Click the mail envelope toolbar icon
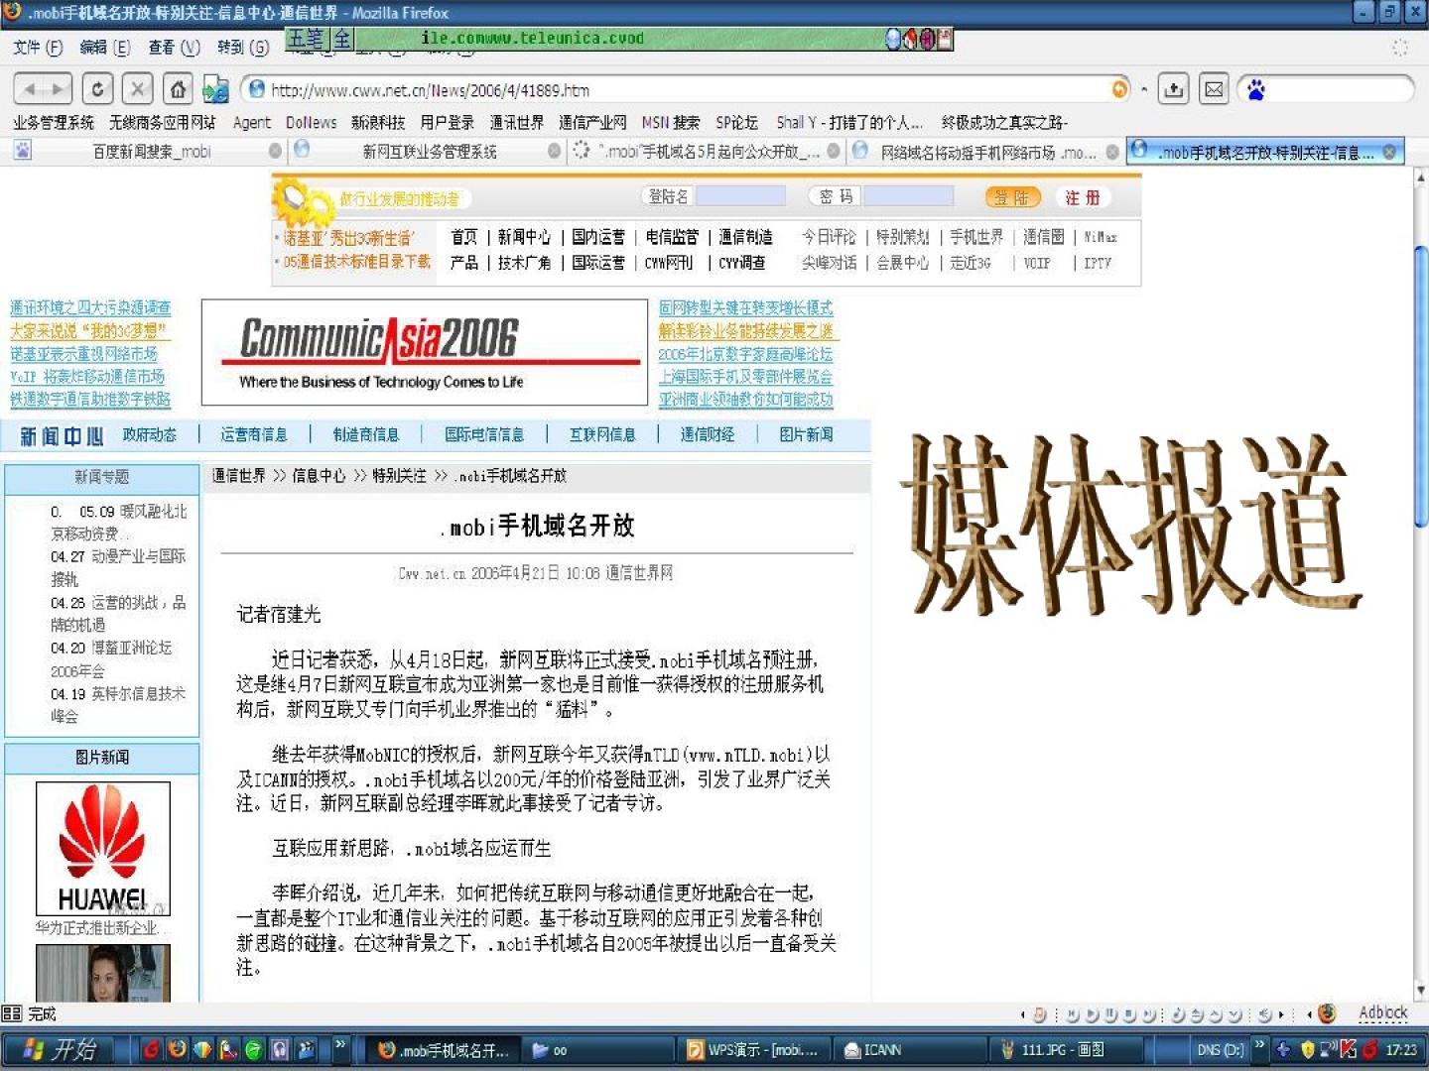The image size is (1429, 1071). (1214, 89)
